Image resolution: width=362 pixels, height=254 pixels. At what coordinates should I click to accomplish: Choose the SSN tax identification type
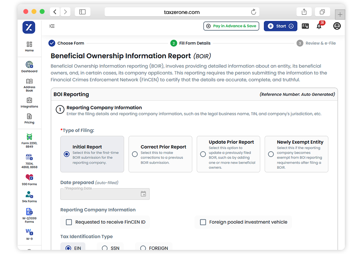tap(105, 248)
